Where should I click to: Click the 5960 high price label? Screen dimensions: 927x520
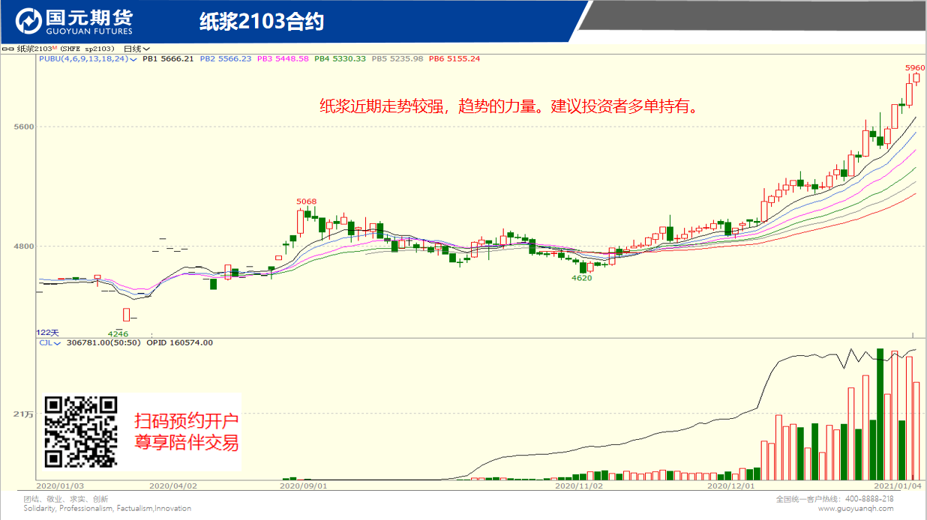coord(914,68)
